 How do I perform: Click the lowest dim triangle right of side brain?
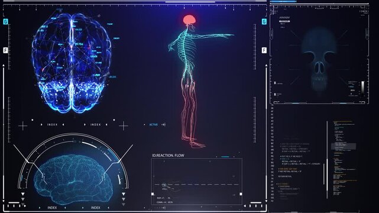pos(124,205)
